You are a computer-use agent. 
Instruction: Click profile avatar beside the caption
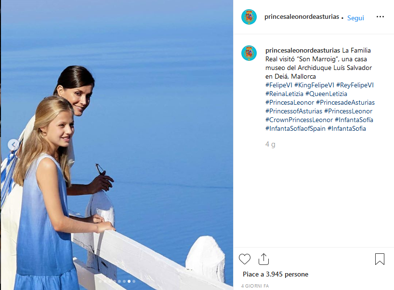(x=249, y=53)
